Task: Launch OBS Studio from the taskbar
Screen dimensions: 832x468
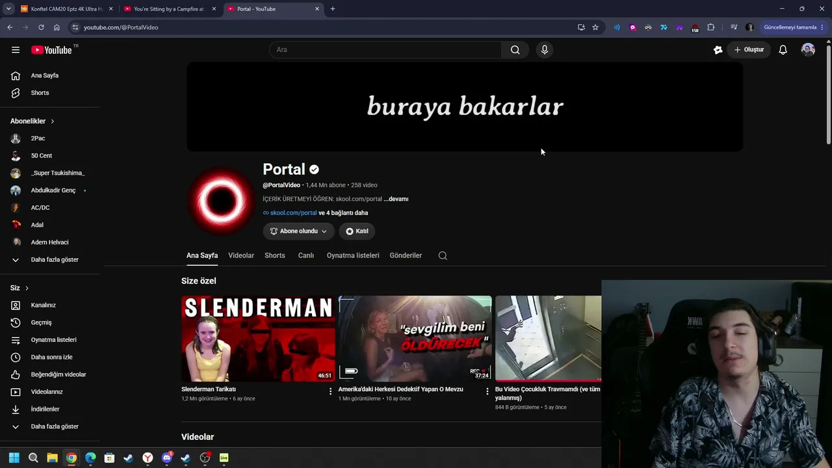Action: pyautogui.click(x=205, y=458)
